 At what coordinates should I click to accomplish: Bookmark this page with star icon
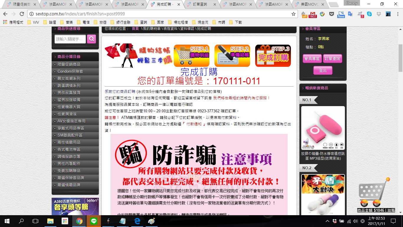click(293, 14)
